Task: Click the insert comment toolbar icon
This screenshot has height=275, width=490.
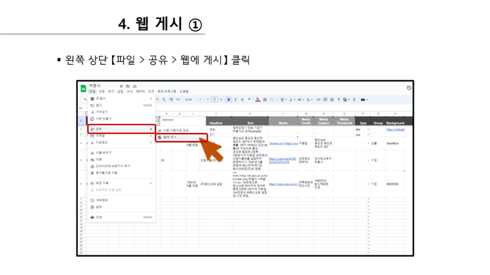Action: 325,100
